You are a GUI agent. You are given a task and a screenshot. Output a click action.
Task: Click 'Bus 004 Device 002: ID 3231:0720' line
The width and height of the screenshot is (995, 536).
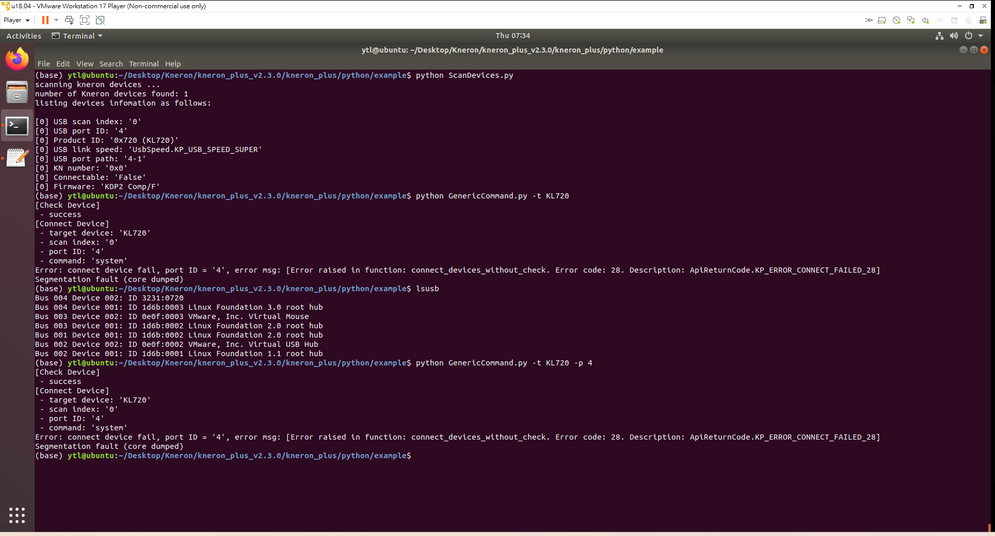click(109, 298)
